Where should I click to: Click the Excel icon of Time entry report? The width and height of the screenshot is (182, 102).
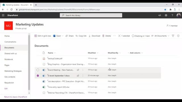click(44, 87)
